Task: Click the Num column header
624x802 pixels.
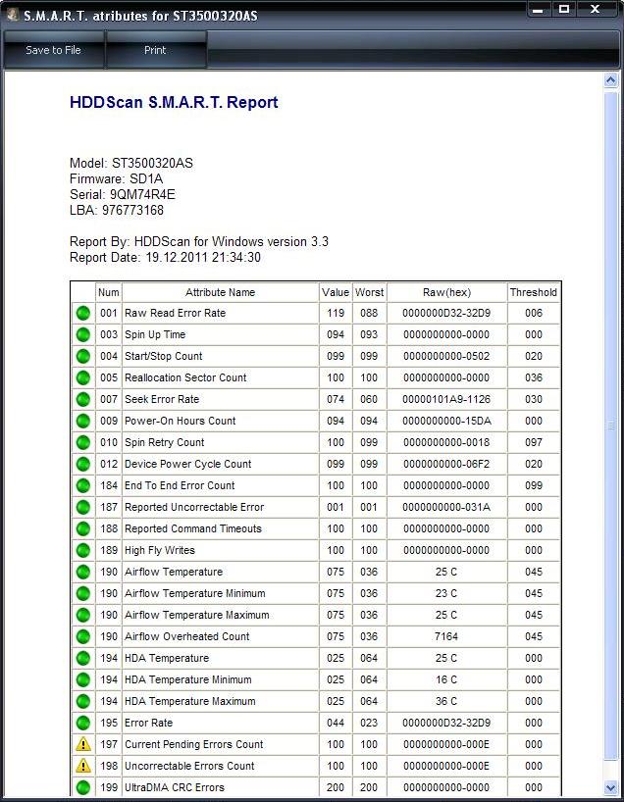Action: 109,292
